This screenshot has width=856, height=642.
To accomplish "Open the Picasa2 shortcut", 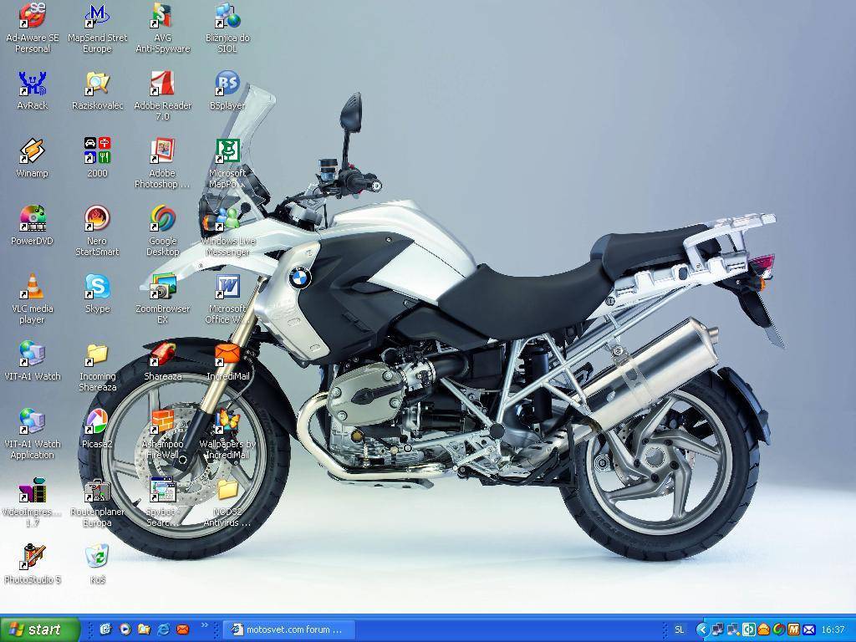I will point(97,429).
